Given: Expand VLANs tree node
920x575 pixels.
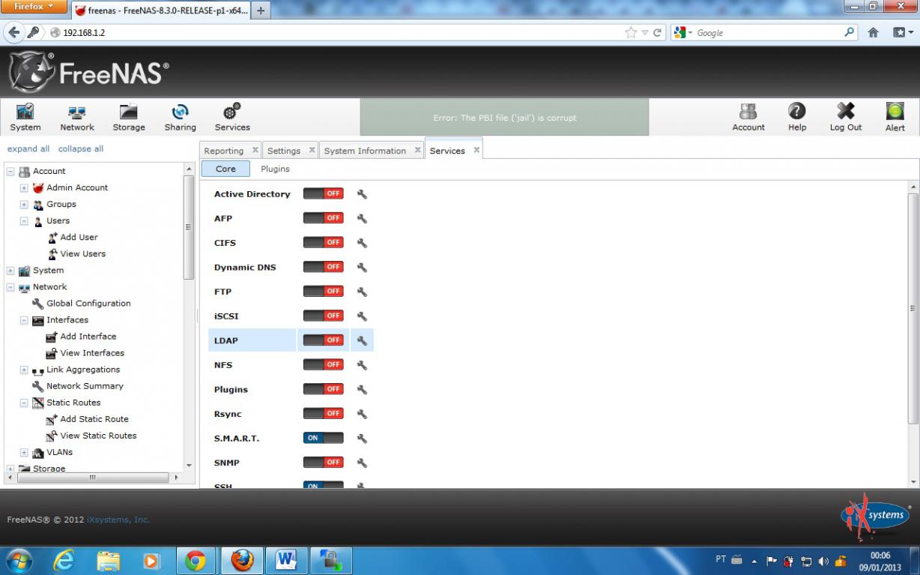Looking at the screenshot, I should (24, 453).
